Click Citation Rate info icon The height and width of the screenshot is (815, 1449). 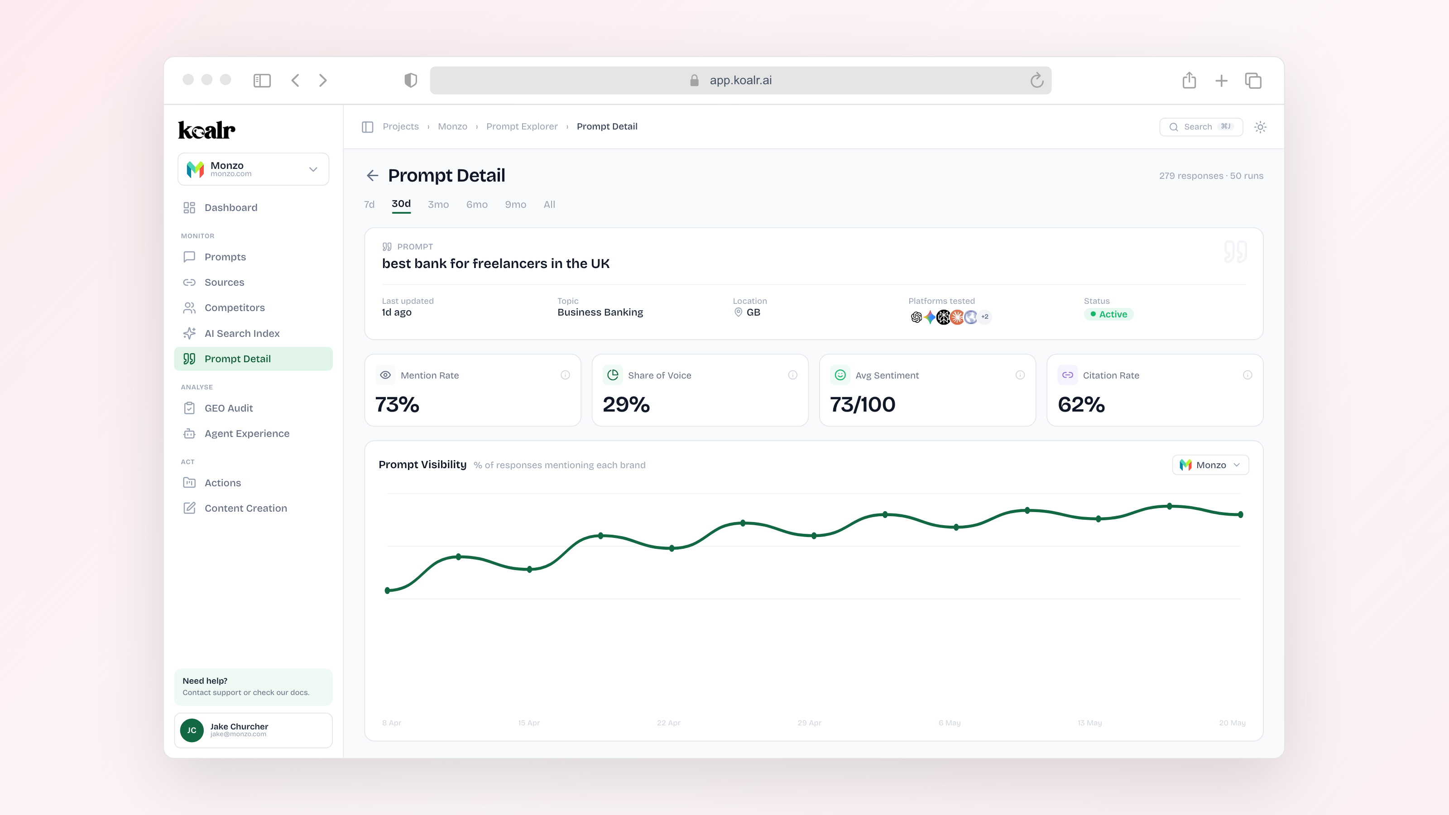pos(1247,375)
